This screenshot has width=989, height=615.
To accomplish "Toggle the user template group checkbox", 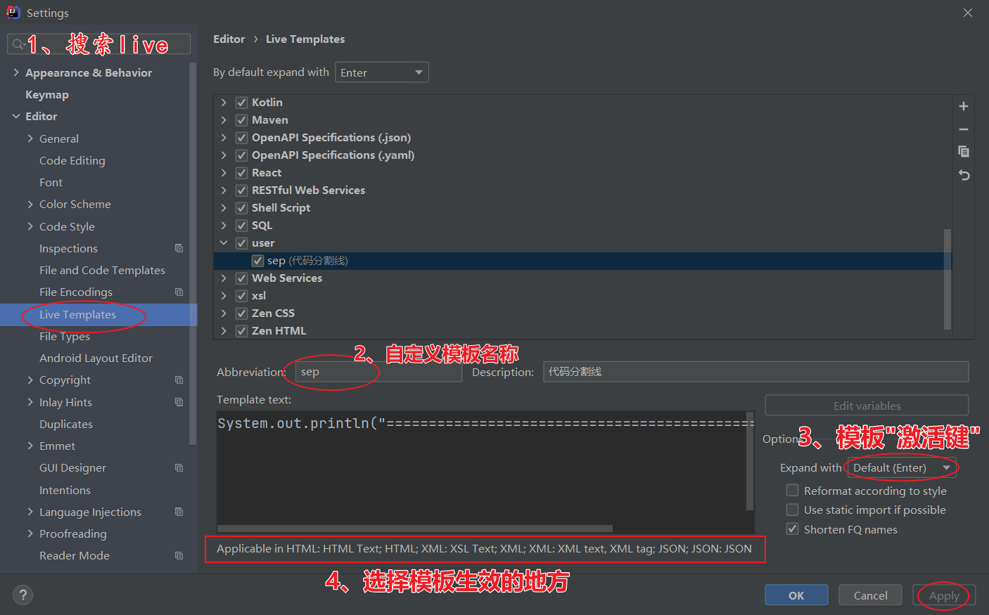I will pos(241,243).
